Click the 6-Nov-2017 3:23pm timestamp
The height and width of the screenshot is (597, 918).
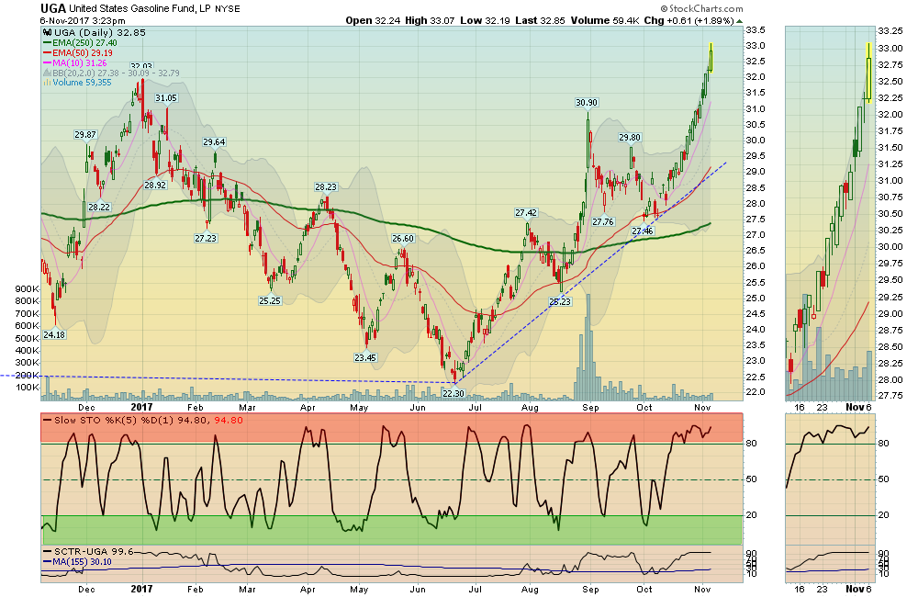[82, 20]
